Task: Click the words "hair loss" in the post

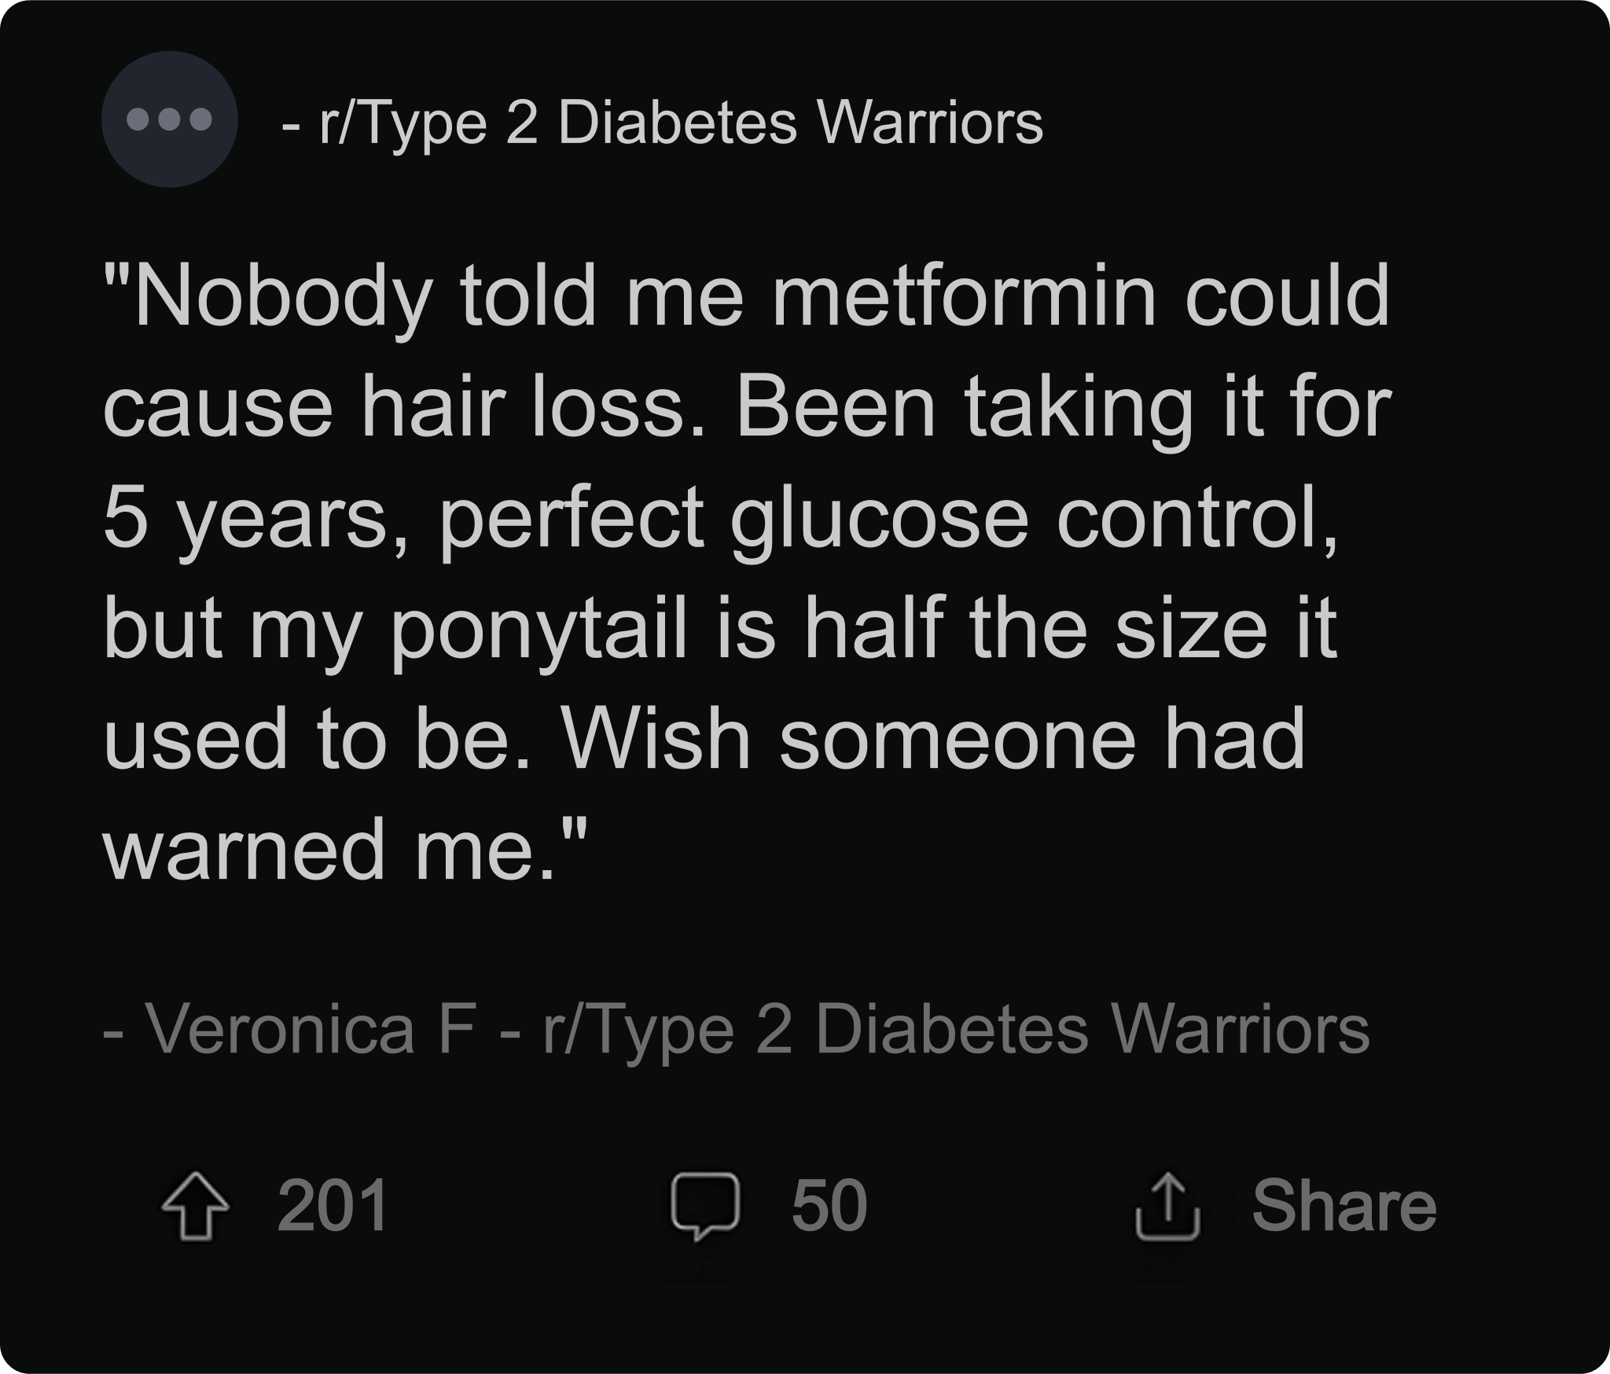Action: pyautogui.click(x=524, y=408)
